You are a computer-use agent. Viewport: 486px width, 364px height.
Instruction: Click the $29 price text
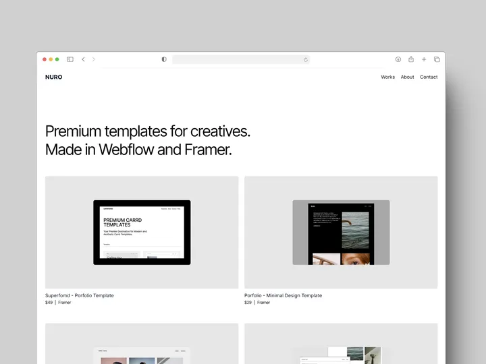point(248,303)
